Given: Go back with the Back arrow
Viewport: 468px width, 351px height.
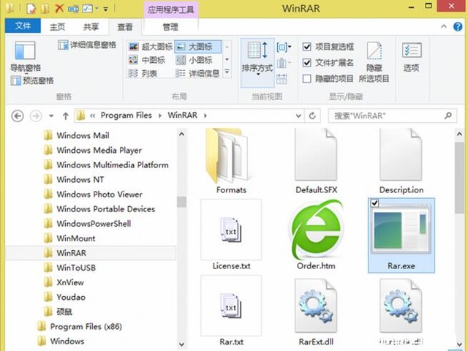Looking at the screenshot, I should coord(18,116).
